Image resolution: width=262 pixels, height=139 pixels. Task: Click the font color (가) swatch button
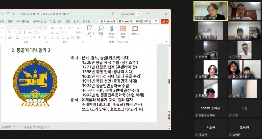(17, 38)
